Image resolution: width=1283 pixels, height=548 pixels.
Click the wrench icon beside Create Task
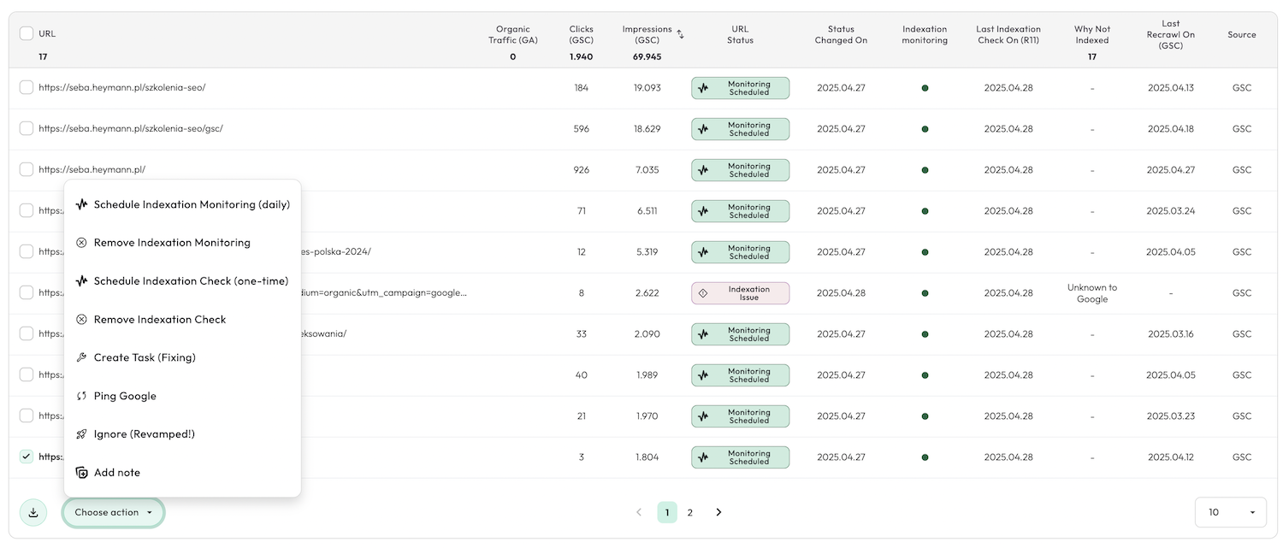click(81, 357)
